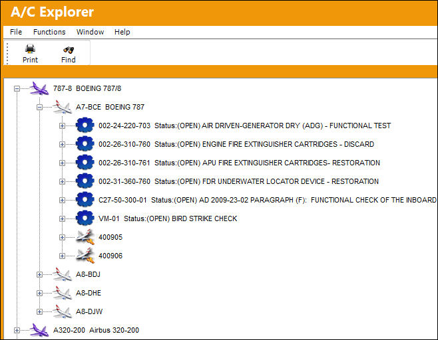Click the Print printer icon

click(30, 48)
